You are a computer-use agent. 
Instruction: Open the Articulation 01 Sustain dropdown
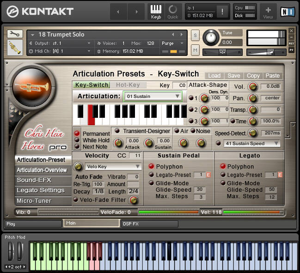(x=153, y=97)
